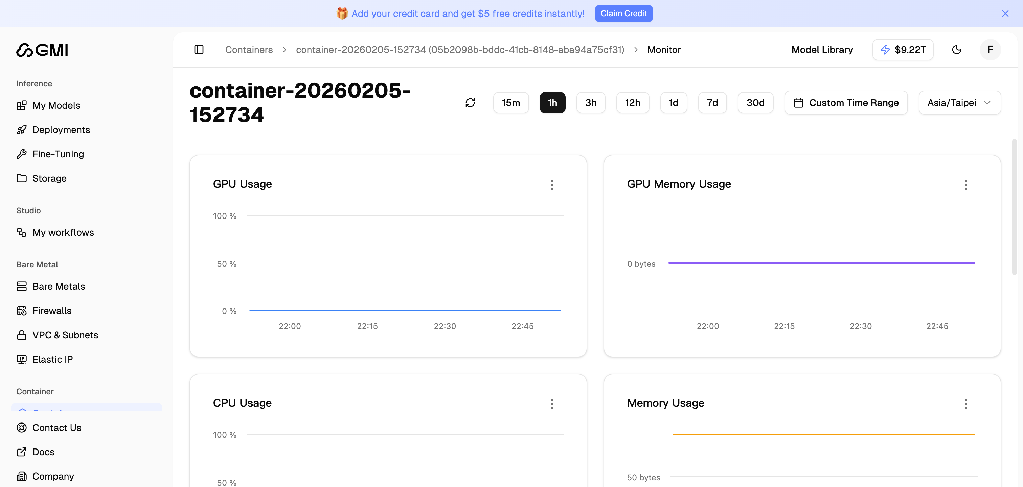
Task: Switch time range to 15m
Action: [511, 103]
